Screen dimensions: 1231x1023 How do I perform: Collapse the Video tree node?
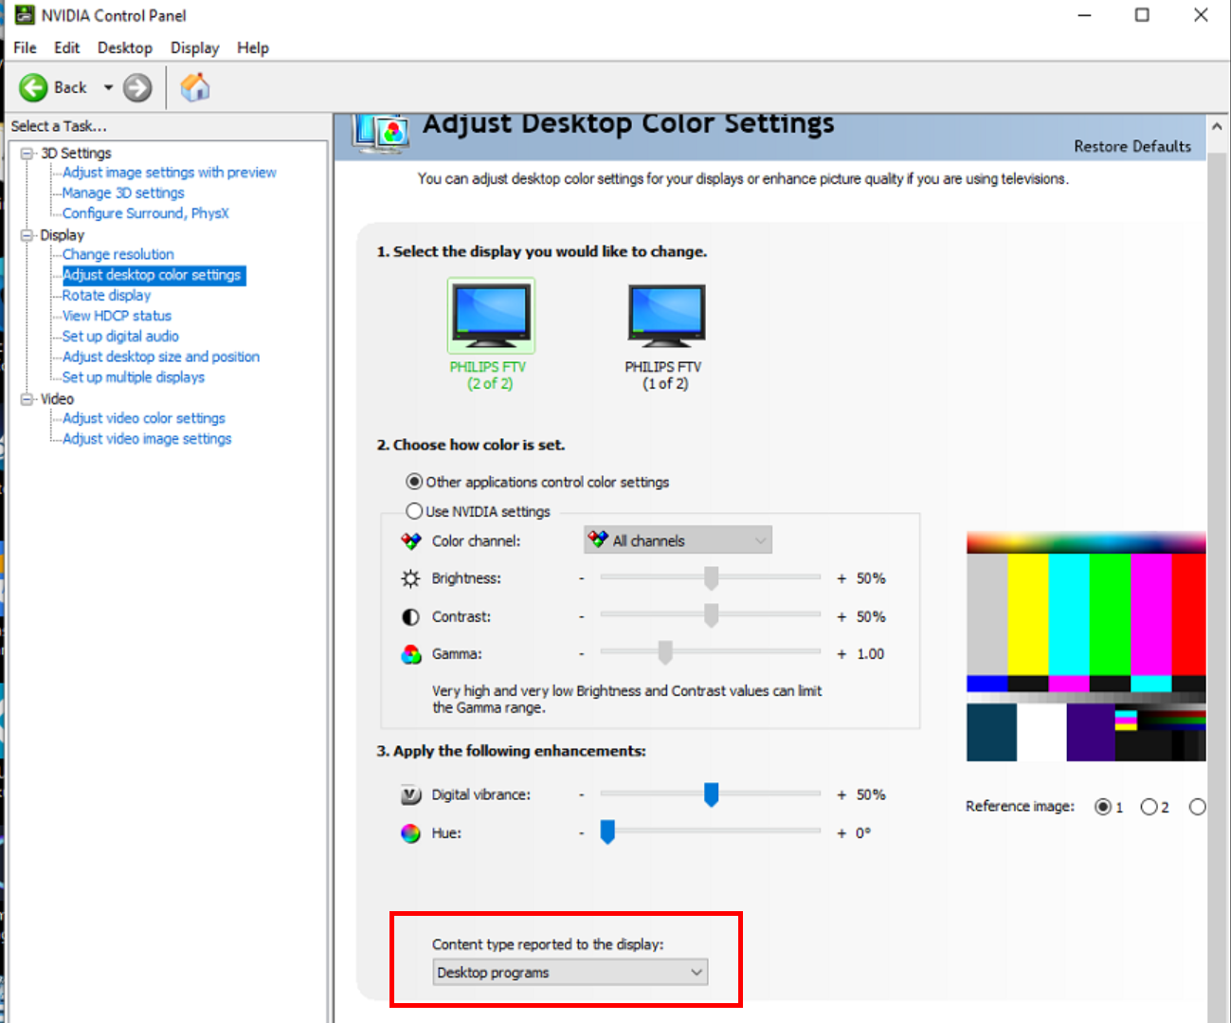[x=27, y=399]
